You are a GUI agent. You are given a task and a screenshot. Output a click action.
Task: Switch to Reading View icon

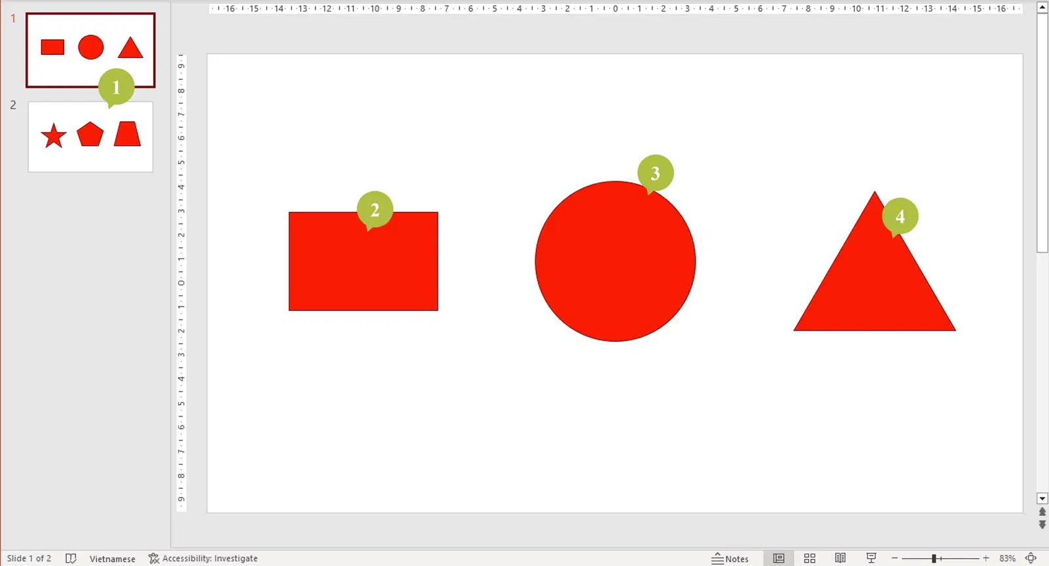[x=840, y=558]
